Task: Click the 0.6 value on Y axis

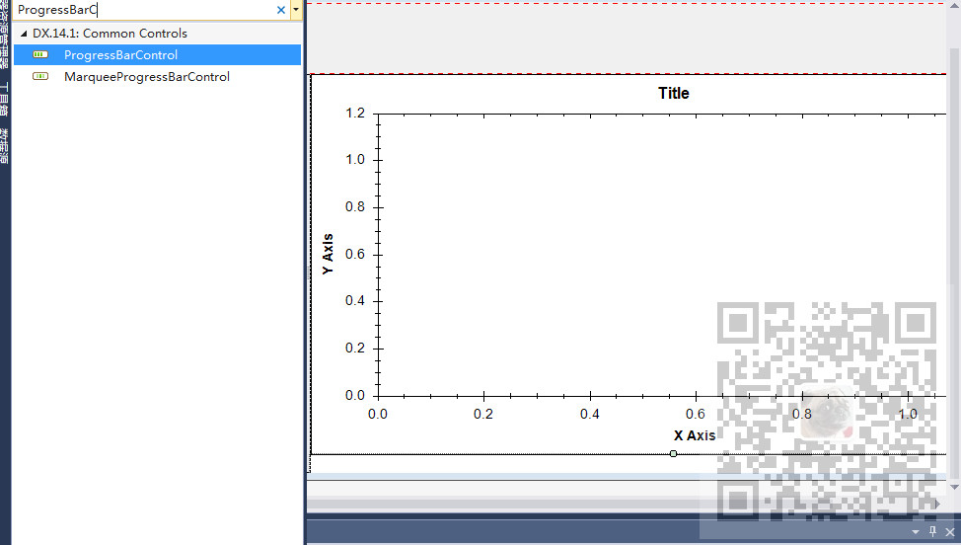Action: point(355,254)
